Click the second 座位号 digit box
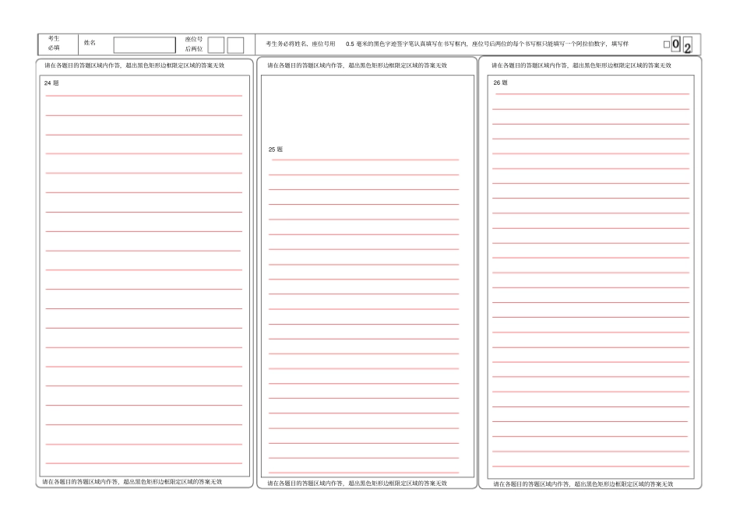The height and width of the screenshot is (524, 740). tap(235, 45)
